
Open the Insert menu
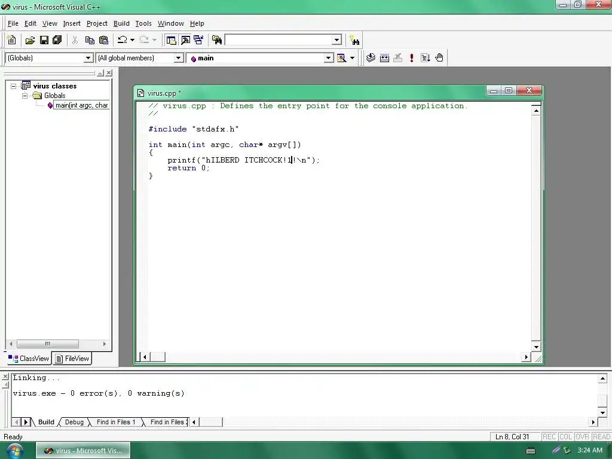coord(72,23)
